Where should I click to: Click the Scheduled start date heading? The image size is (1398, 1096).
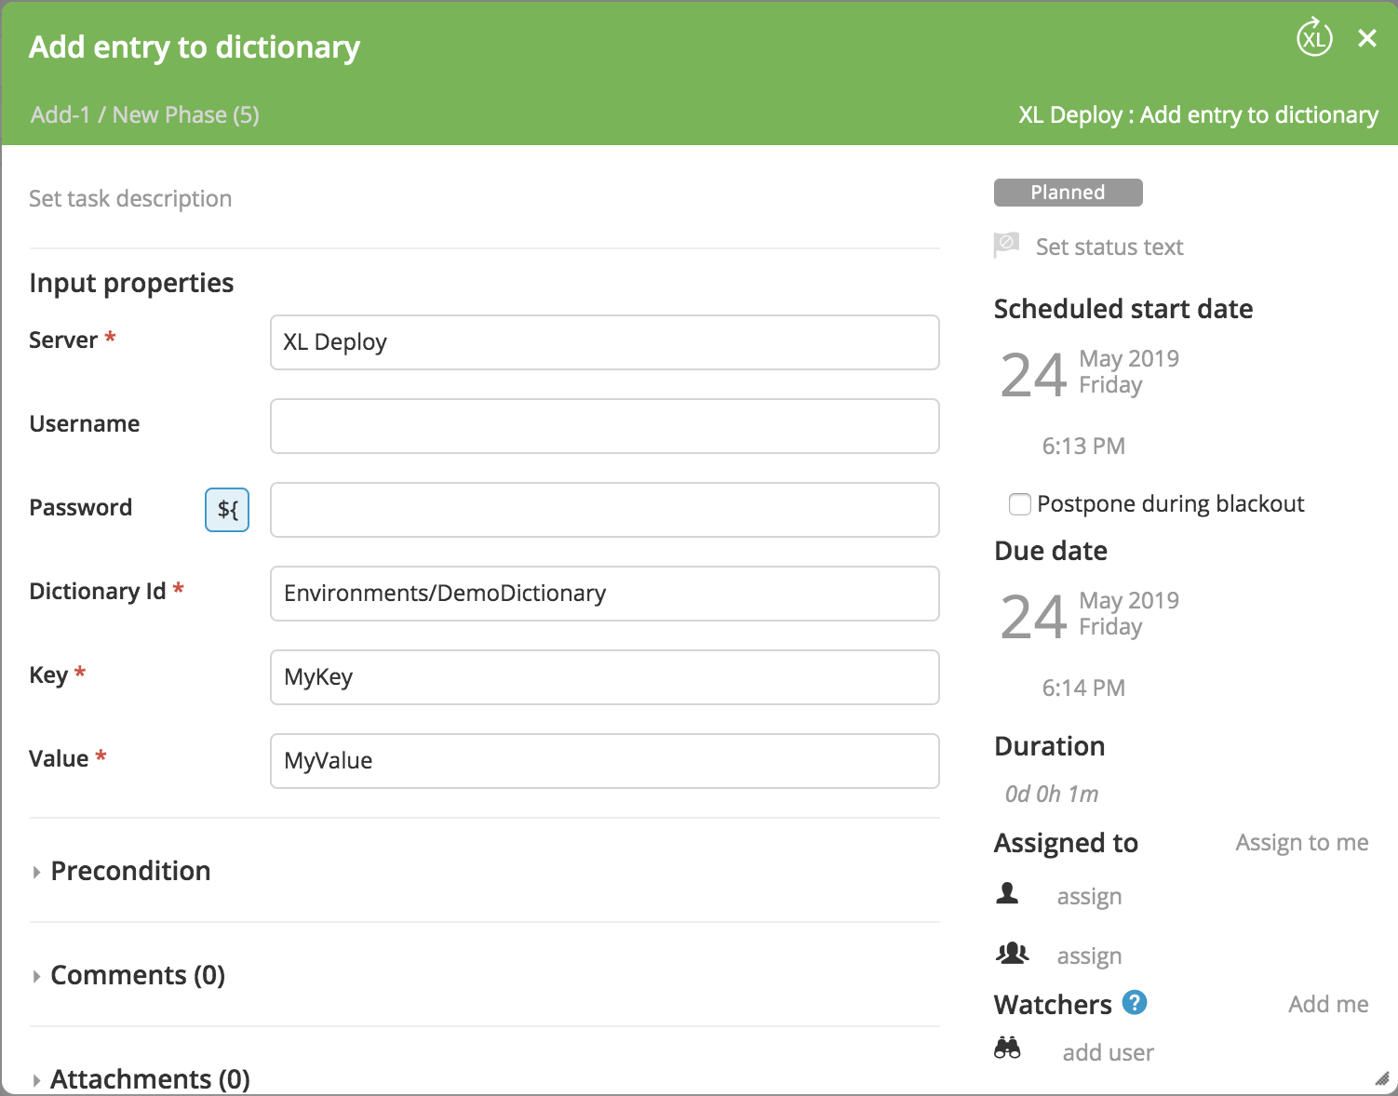tap(1123, 309)
